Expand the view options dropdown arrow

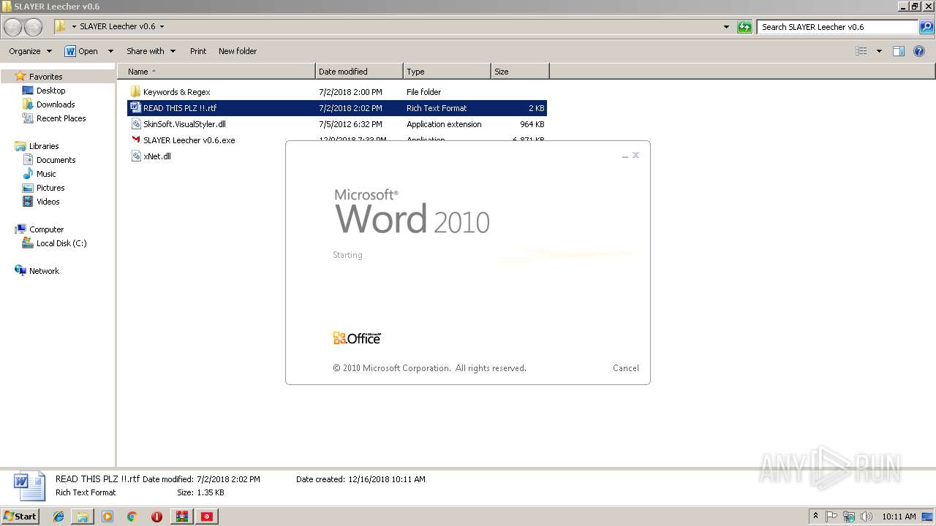click(879, 51)
